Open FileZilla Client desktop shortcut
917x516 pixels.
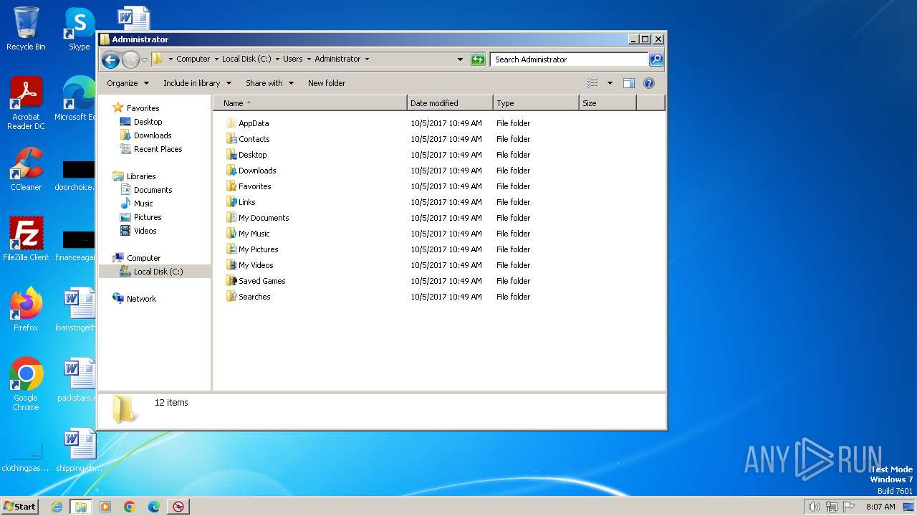(26, 239)
